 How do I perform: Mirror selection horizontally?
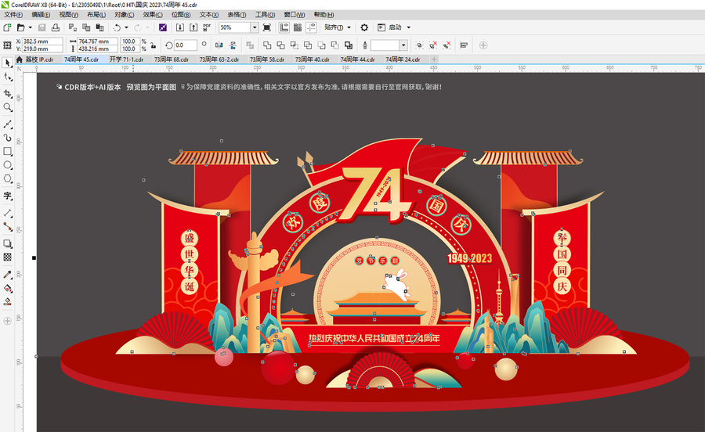[x=219, y=45]
